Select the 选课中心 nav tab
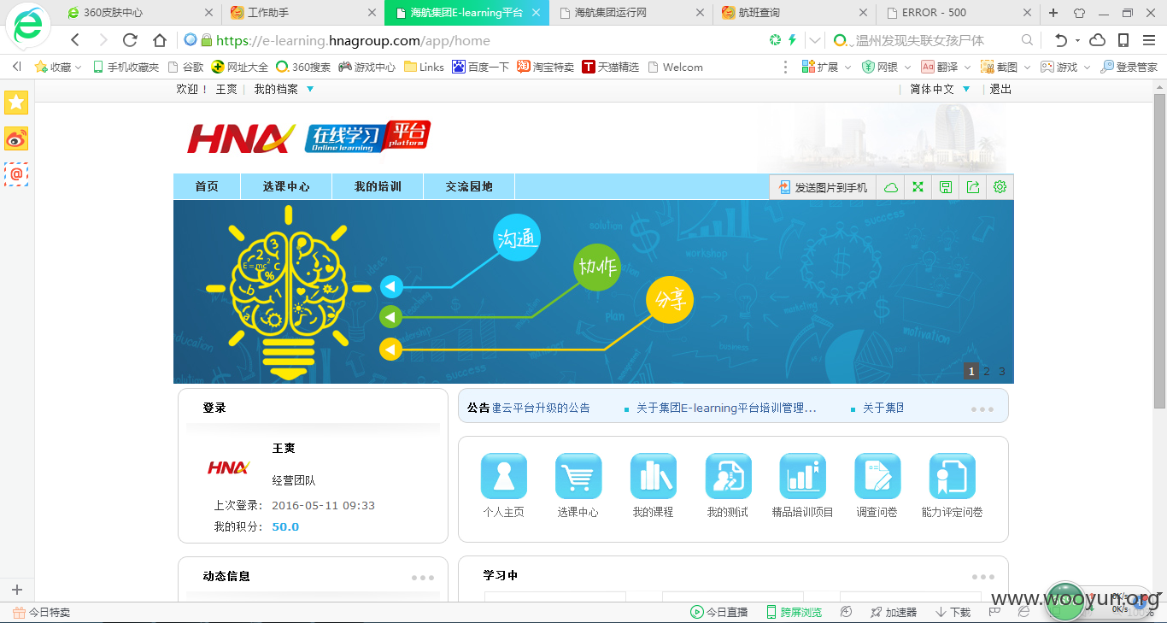This screenshot has width=1167, height=623. pyautogui.click(x=286, y=186)
